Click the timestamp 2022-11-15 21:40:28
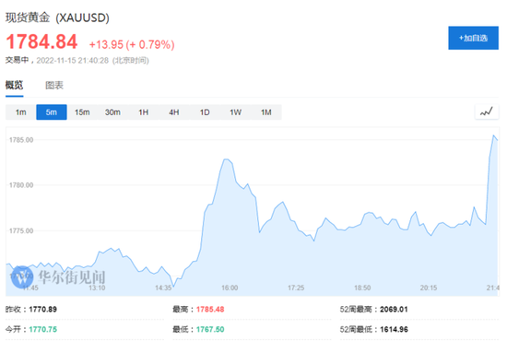Image resolution: width=507 pixels, height=341 pixels. coord(73,61)
